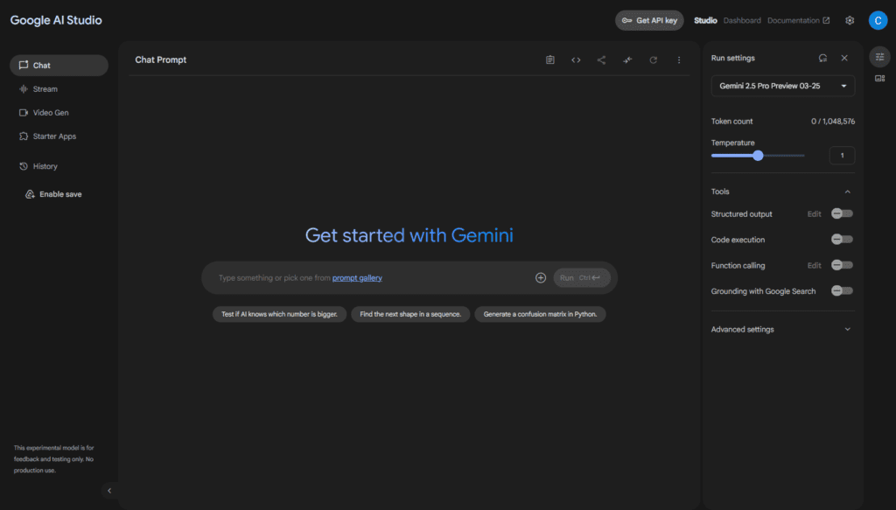
Task: Click the run settings tune icon
Action: point(879,57)
